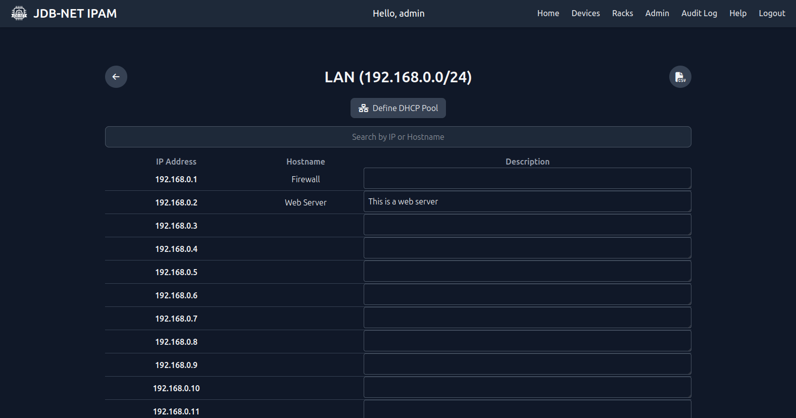
Task: Export subnet using the CSV icon
Action: [680, 77]
